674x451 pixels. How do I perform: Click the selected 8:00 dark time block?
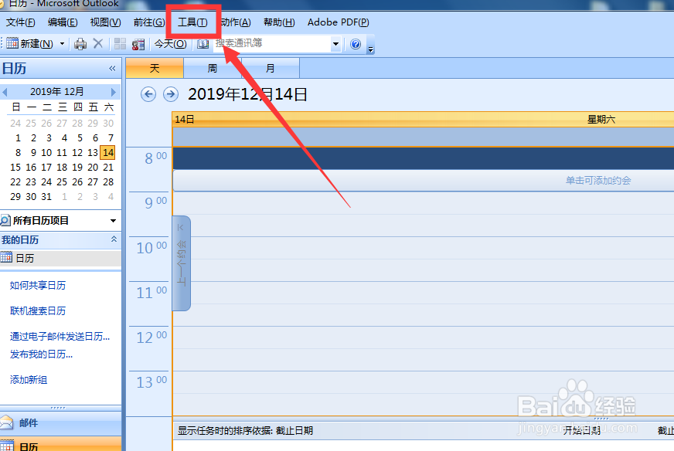424,158
